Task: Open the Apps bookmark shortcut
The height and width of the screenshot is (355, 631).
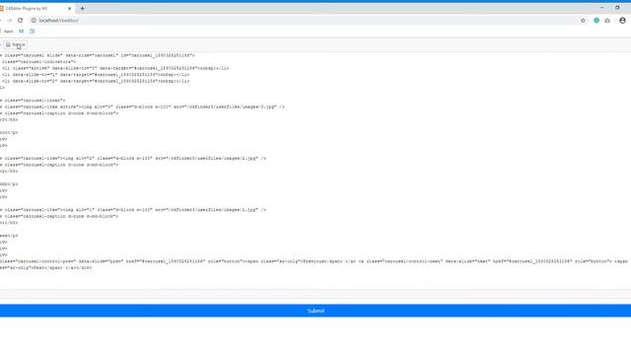Action: 7,31
